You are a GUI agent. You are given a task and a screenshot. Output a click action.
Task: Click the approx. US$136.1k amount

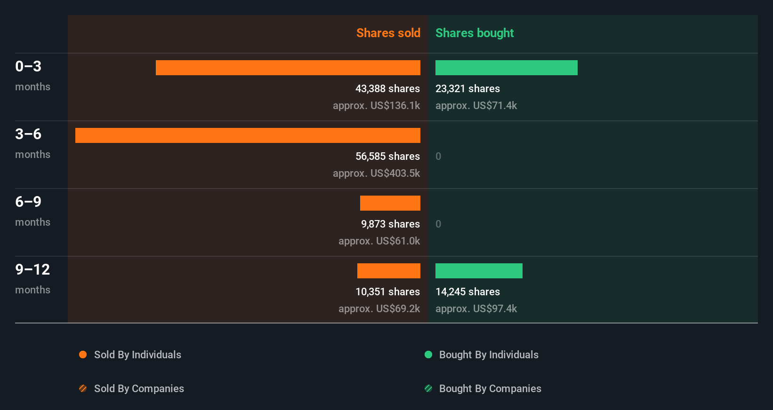(x=376, y=106)
